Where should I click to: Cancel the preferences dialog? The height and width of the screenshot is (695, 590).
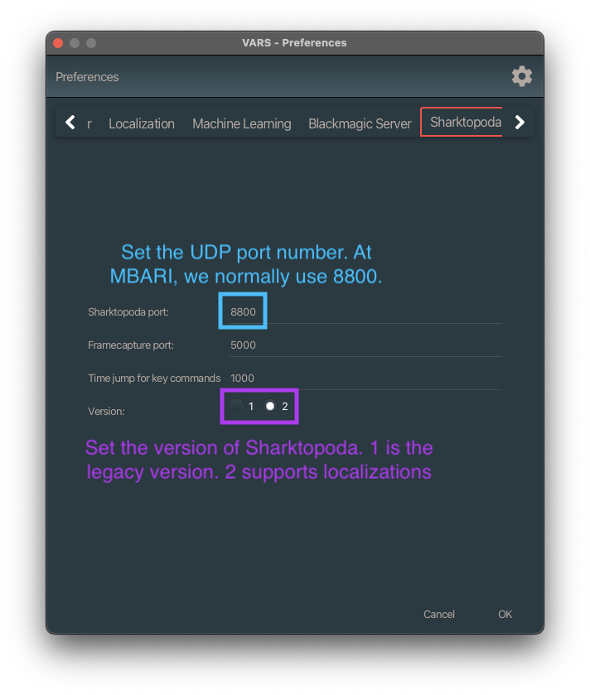(439, 615)
